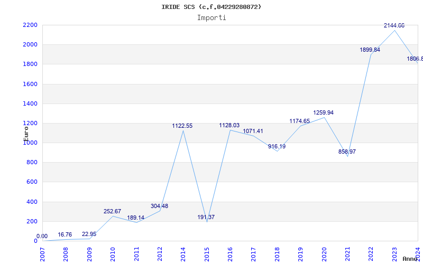Select the 189.14 data label

point(136,218)
